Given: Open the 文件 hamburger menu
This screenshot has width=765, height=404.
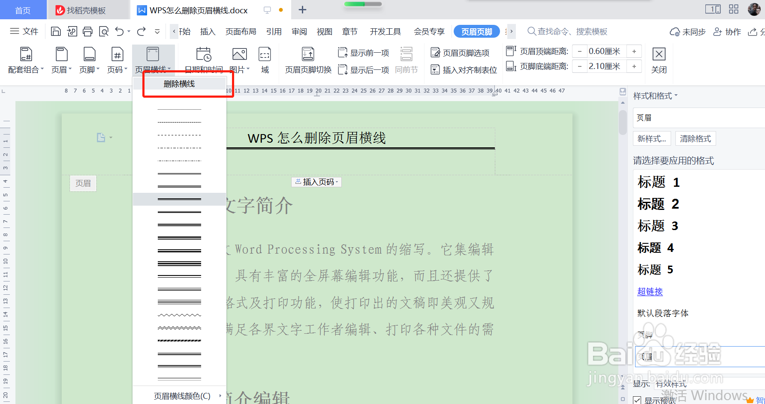Looking at the screenshot, I should [24, 31].
